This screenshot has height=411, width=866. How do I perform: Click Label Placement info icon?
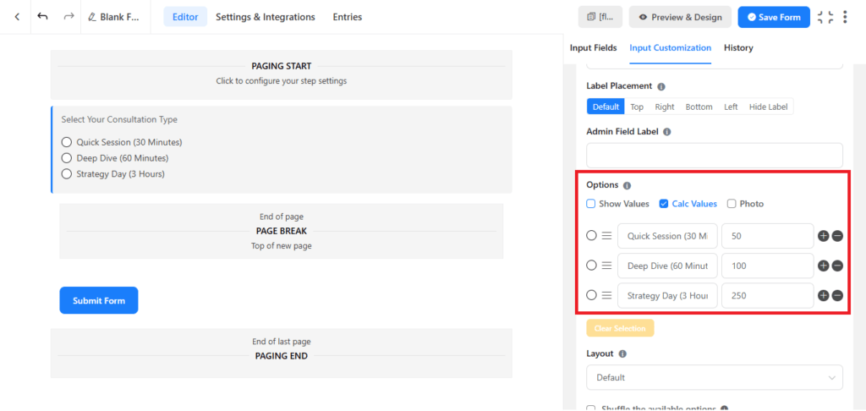pyautogui.click(x=661, y=87)
